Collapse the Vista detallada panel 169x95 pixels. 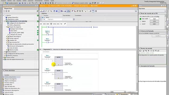pyautogui.click(x=3, y=70)
